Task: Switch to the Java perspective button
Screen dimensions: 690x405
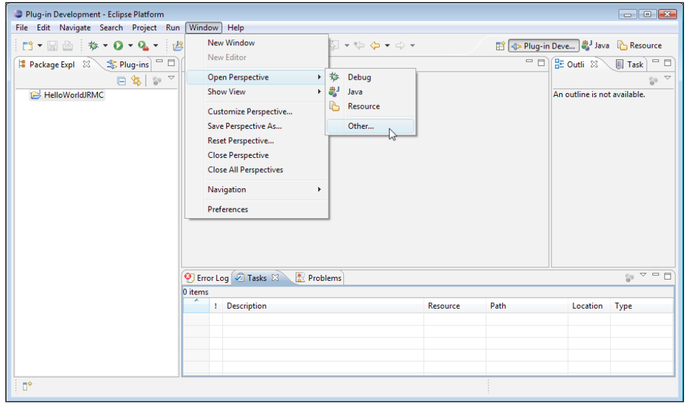Action: coord(595,46)
